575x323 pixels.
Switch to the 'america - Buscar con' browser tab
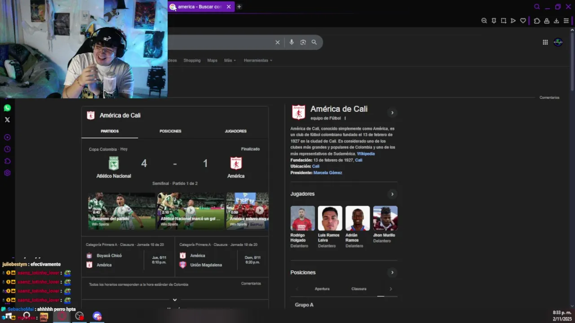[201, 7]
